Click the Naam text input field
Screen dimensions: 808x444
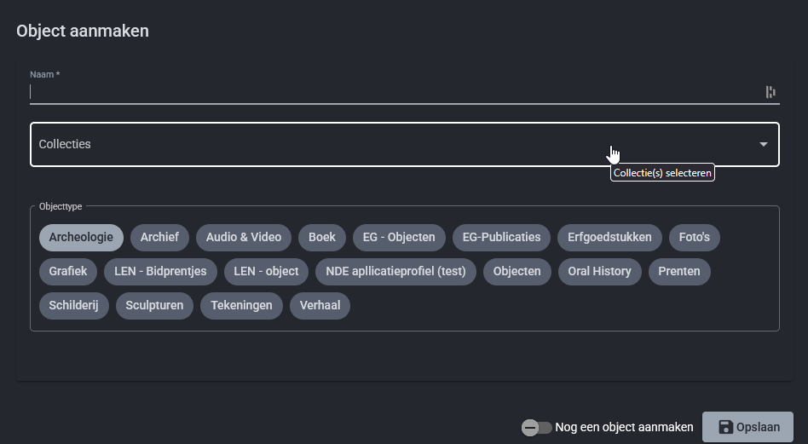[x=392, y=92]
